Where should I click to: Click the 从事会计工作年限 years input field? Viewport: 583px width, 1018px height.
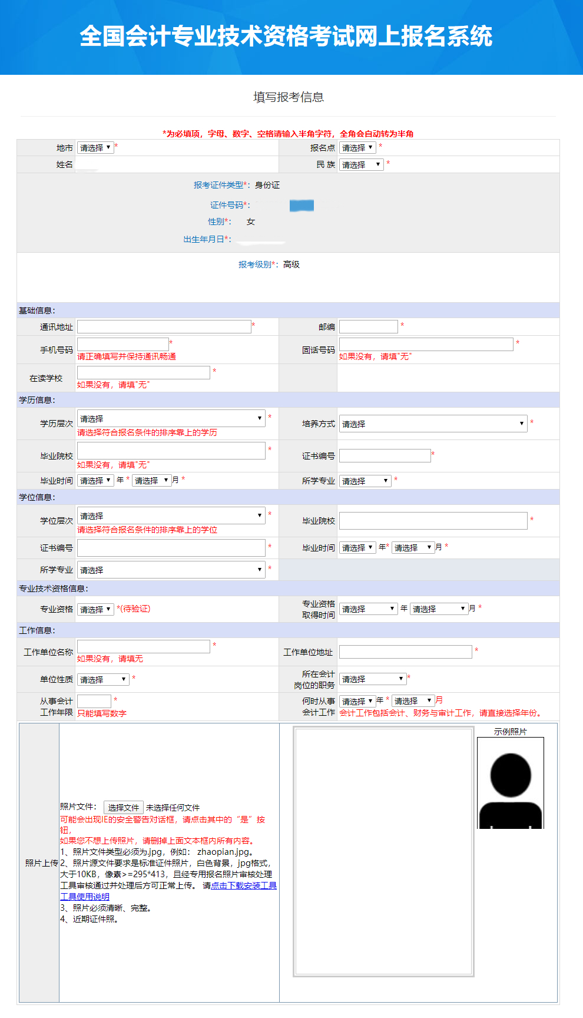pos(94,701)
